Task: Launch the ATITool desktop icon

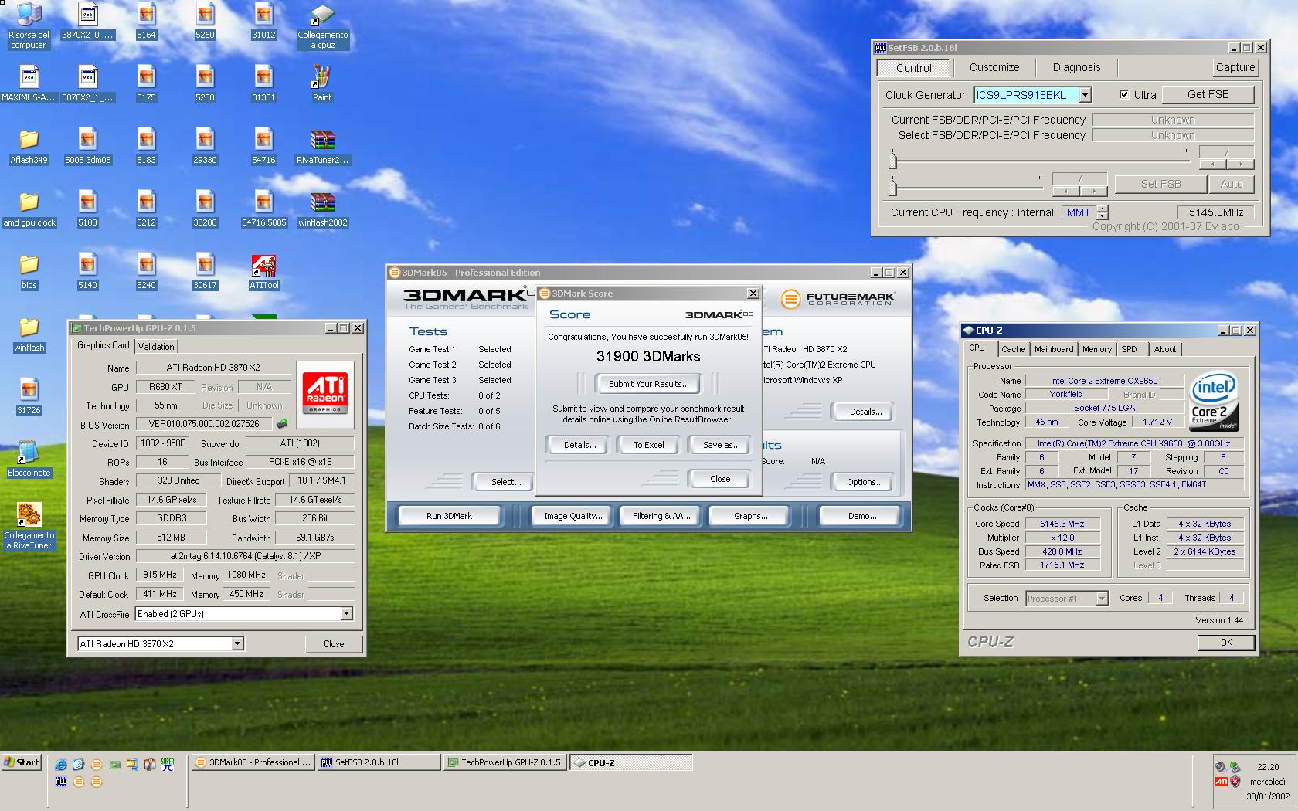Action: (263, 271)
